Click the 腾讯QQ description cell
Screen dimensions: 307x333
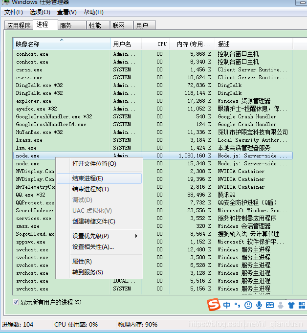coord(226,195)
